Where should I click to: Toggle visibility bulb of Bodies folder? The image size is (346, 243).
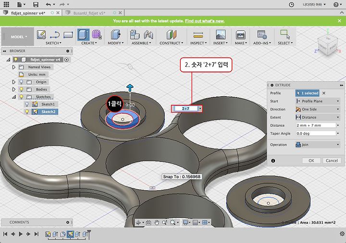point(21,89)
